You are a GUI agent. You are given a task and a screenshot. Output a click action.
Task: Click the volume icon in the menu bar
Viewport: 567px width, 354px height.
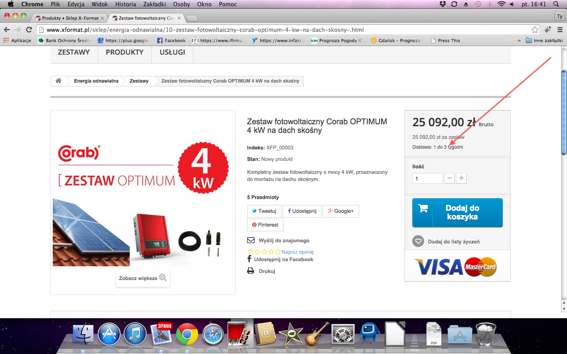512,4
